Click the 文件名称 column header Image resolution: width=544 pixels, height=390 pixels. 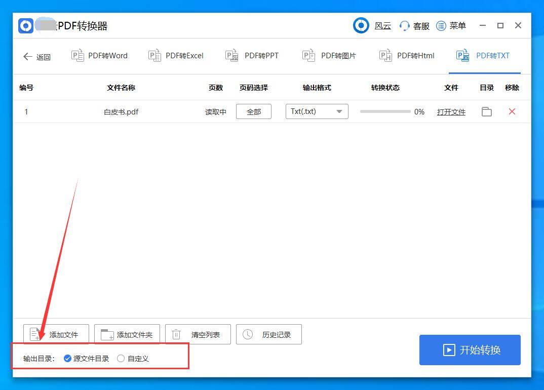click(x=121, y=88)
